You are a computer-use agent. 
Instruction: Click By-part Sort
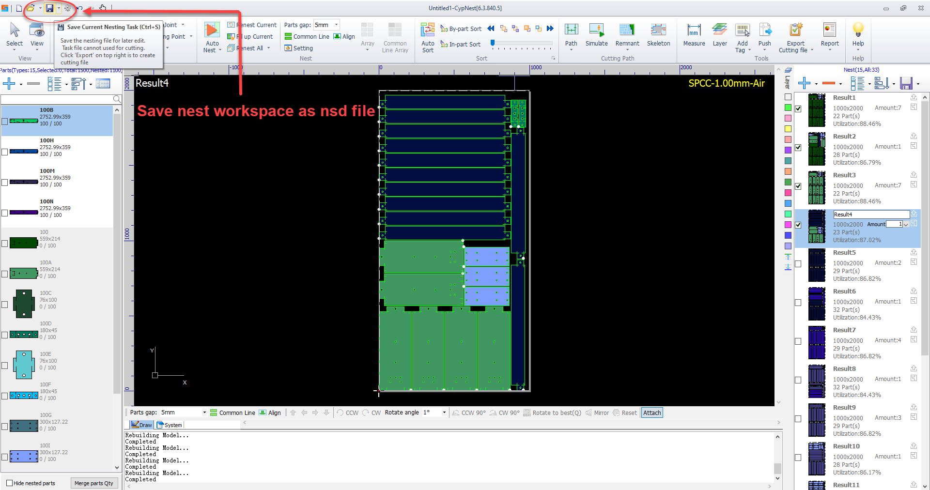coord(461,29)
